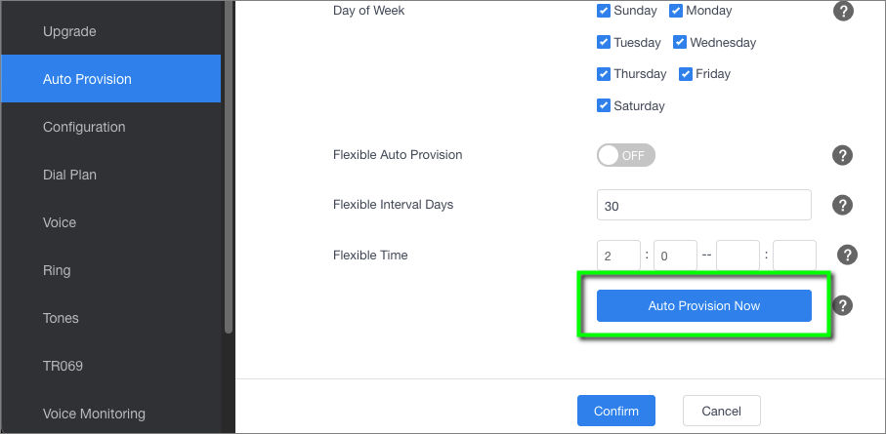Uncheck the Sunday checkbox
Screen dimensions: 886x434
604,11
